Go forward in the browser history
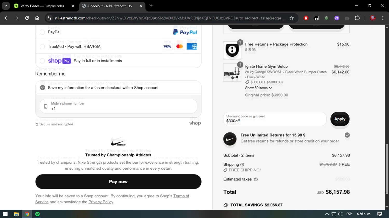 17,18
